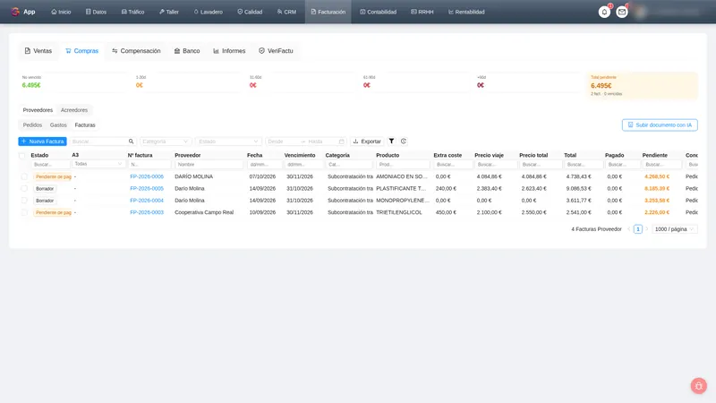Open the date range calendar icon

tap(341, 141)
